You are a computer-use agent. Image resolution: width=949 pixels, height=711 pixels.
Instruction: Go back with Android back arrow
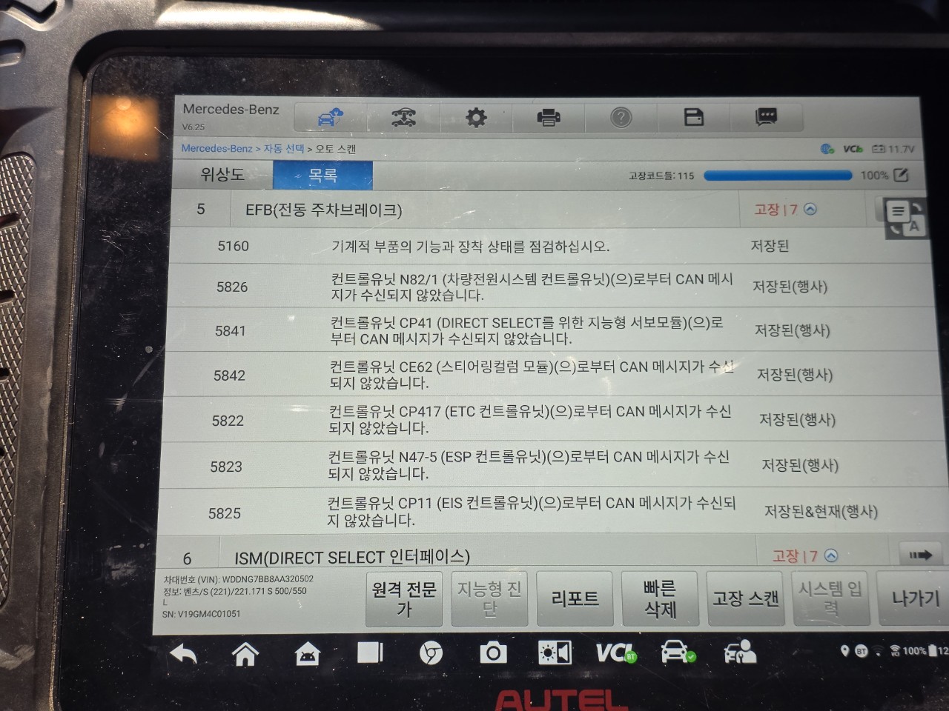click(x=183, y=654)
